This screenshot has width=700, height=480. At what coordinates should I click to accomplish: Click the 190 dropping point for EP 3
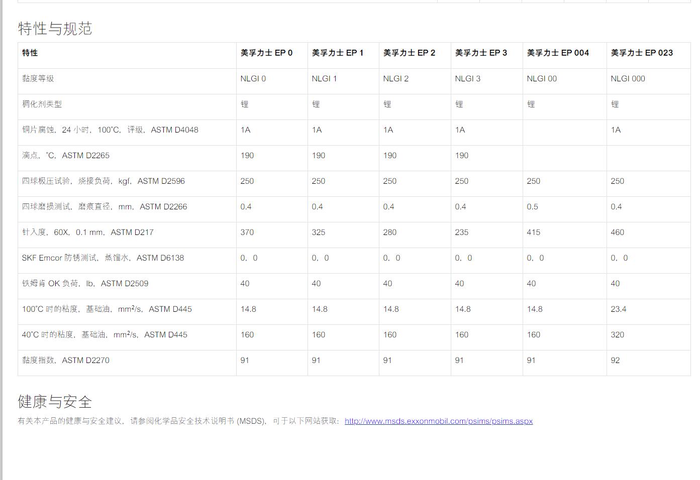[462, 155]
